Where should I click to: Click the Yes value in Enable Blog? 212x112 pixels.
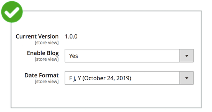coord(73,56)
